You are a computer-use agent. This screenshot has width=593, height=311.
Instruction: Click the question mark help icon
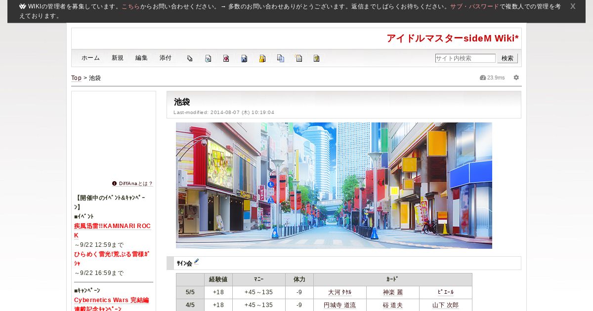pos(316,58)
